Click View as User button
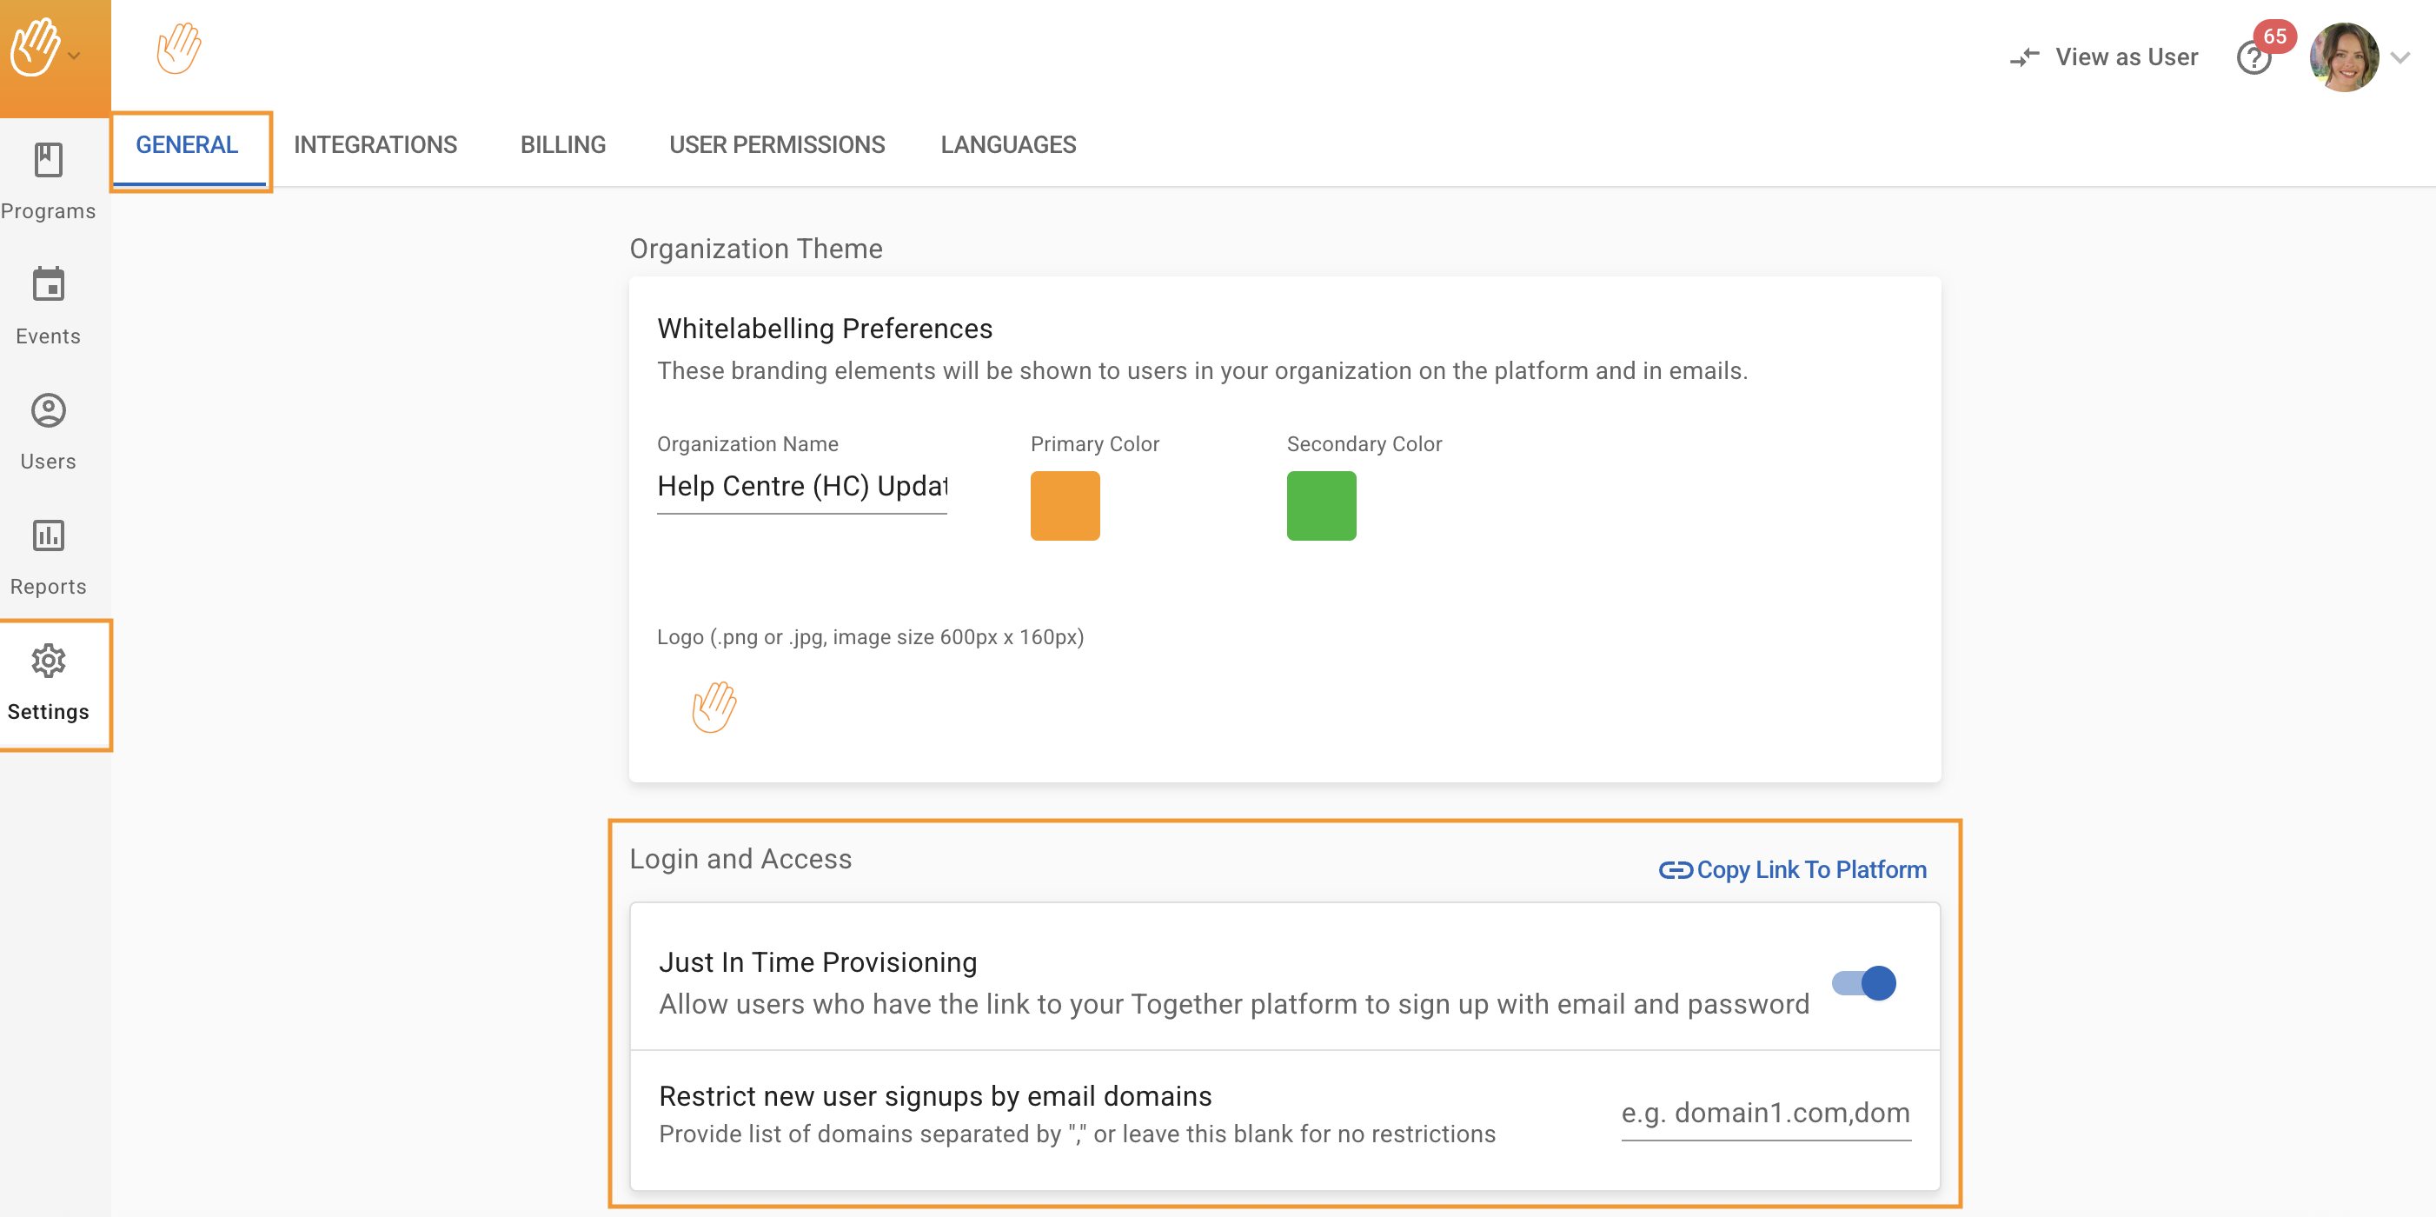 point(2104,57)
